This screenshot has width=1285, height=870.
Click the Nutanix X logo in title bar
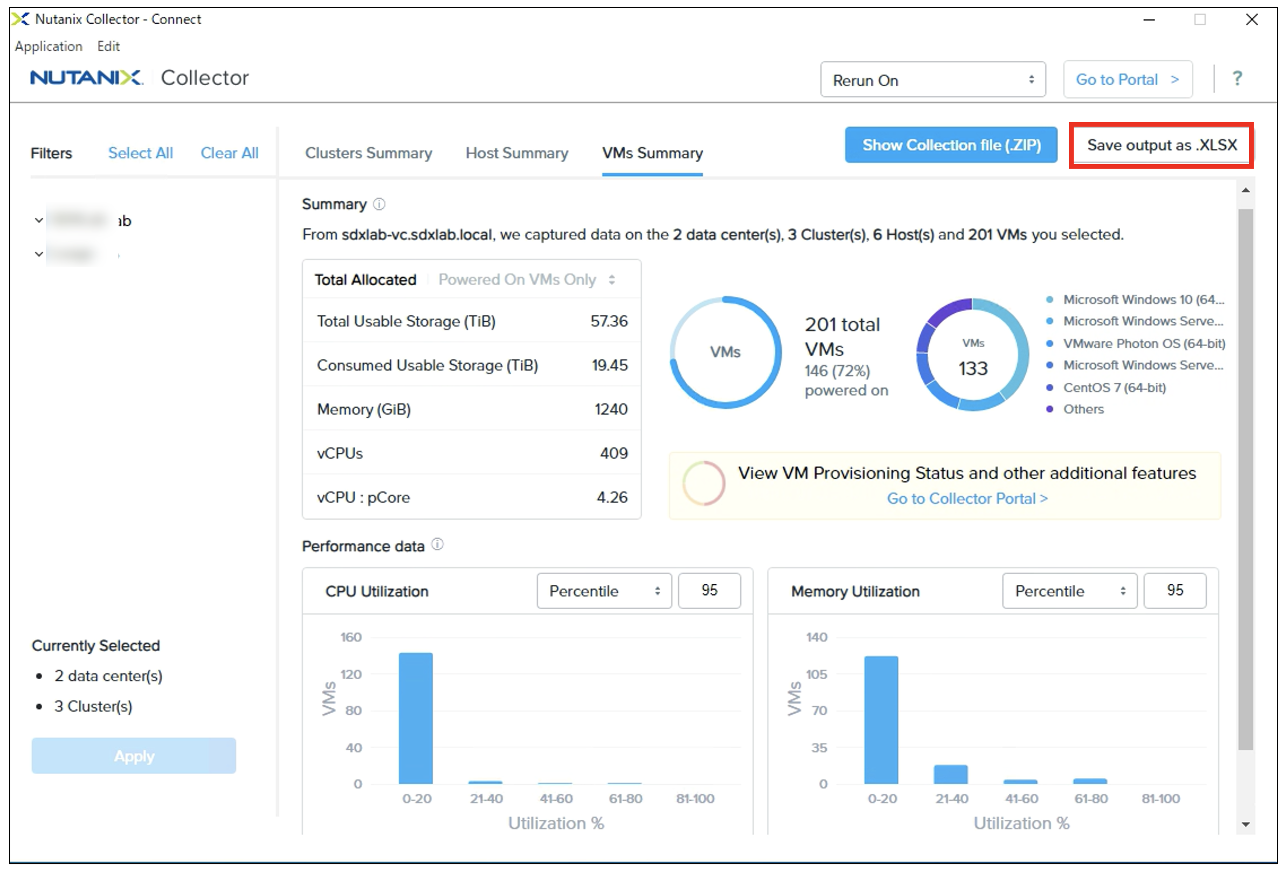(20, 19)
